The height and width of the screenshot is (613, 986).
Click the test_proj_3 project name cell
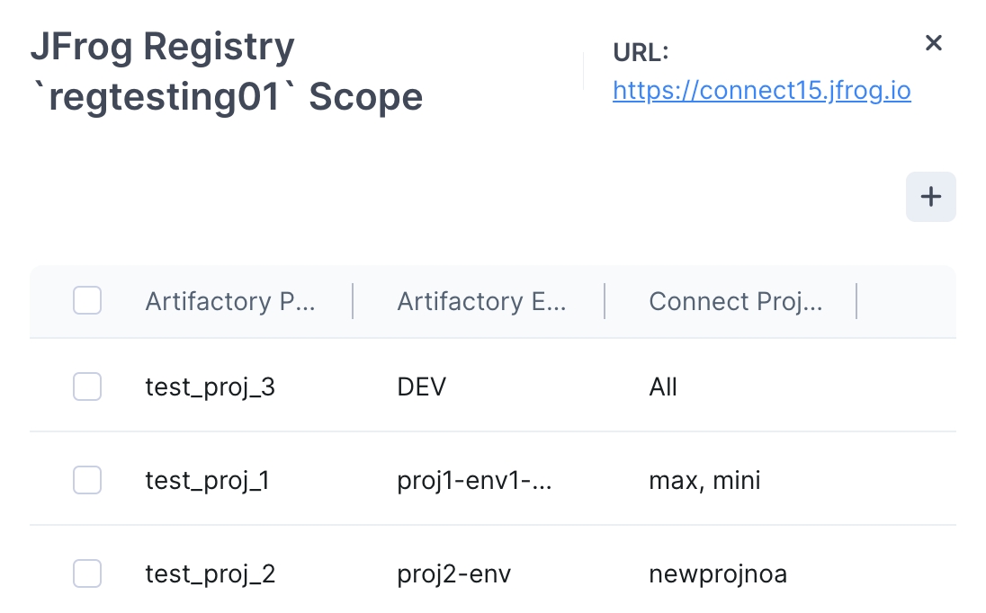(x=210, y=387)
